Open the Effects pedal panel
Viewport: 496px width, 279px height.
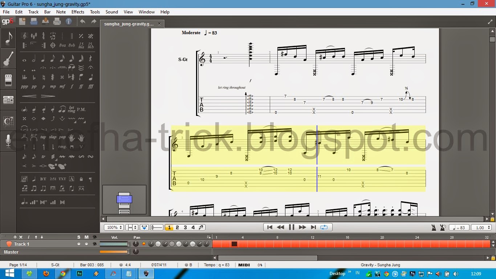(8, 79)
